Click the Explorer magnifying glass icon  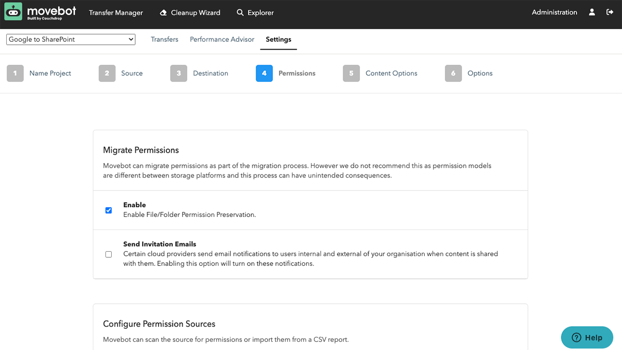pos(240,13)
